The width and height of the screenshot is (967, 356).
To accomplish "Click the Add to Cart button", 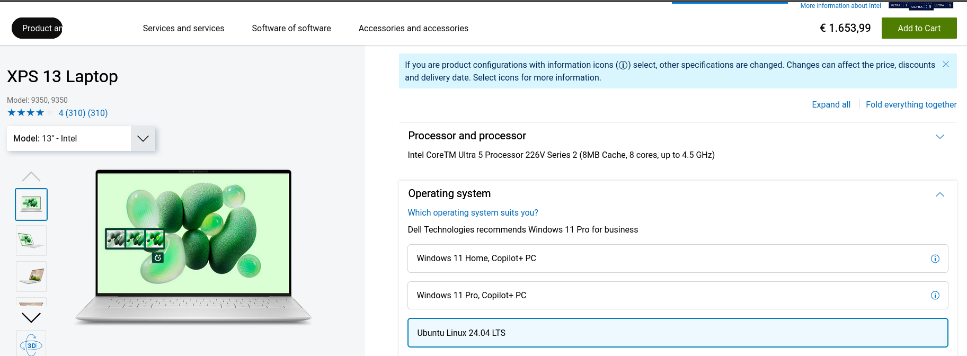I will pos(919,28).
